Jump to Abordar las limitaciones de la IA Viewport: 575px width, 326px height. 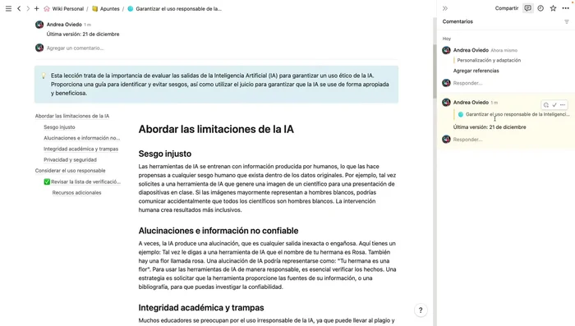(x=72, y=116)
